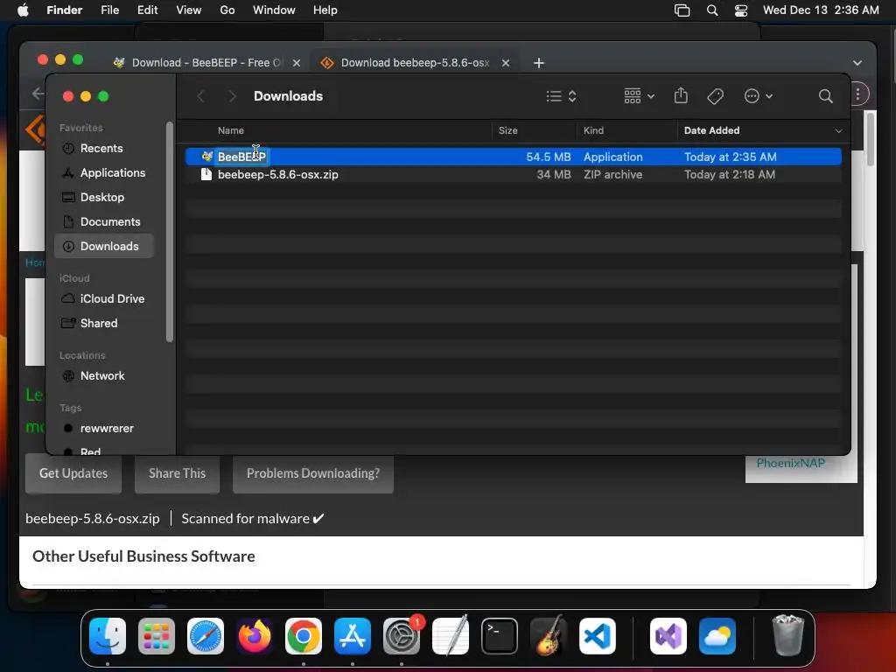Grab the Finder sidebar scrollbar
This screenshot has height=672, width=896.
point(169,231)
